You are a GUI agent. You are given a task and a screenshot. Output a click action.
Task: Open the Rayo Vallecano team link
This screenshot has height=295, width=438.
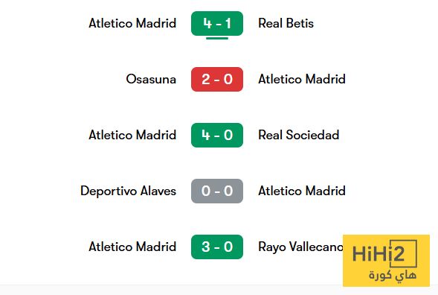click(300, 247)
